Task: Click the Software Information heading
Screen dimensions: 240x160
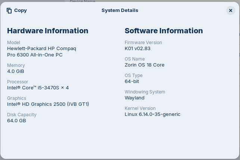Action: (x=163, y=31)
